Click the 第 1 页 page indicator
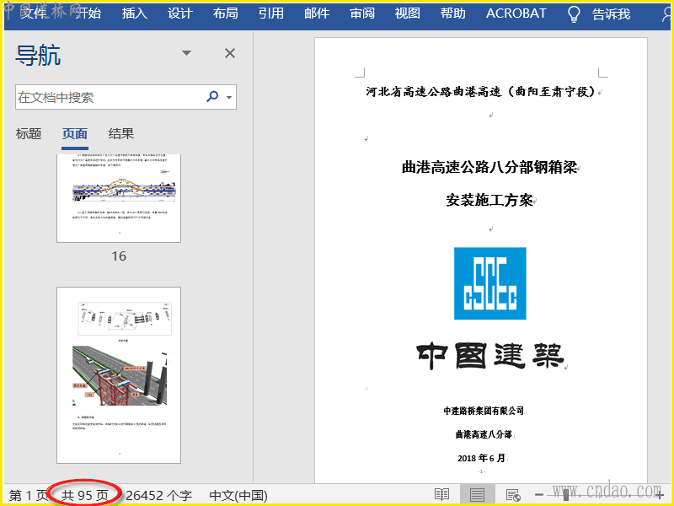 29,495
